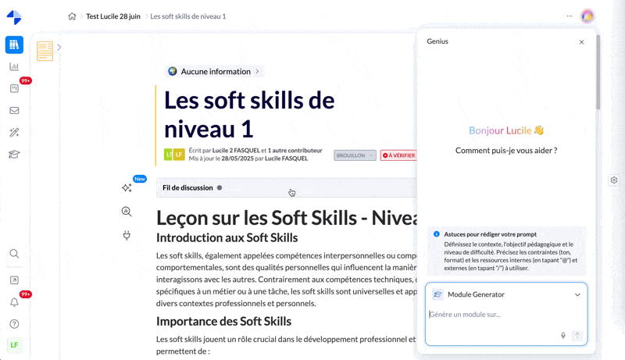
Task: Open the graduation cap academy icon
Action: 14,155
